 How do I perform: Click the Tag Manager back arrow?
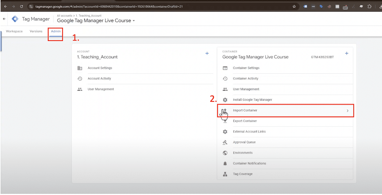[4, 19]
